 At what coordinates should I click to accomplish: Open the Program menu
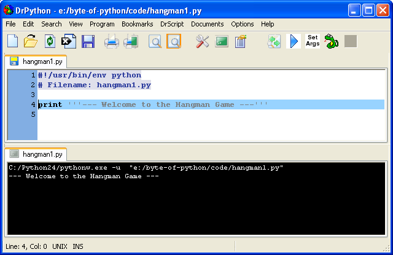click(x=102, y=24)
